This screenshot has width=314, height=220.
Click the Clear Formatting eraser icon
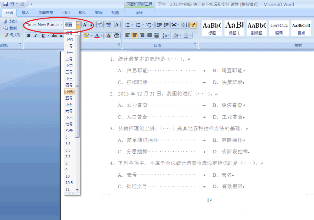click(100, 25)
